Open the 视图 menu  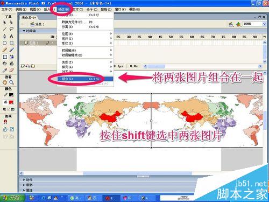click(x=35, y=9)
